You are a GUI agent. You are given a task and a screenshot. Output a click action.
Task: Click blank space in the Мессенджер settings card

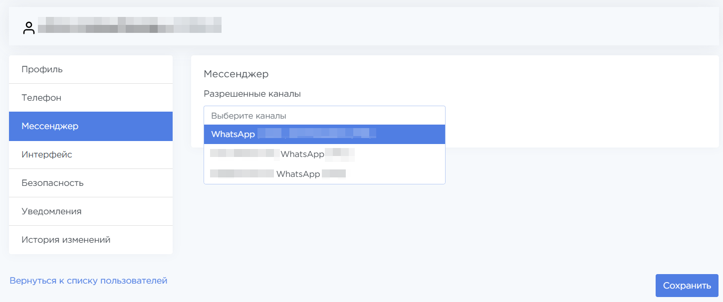(574, 110)
